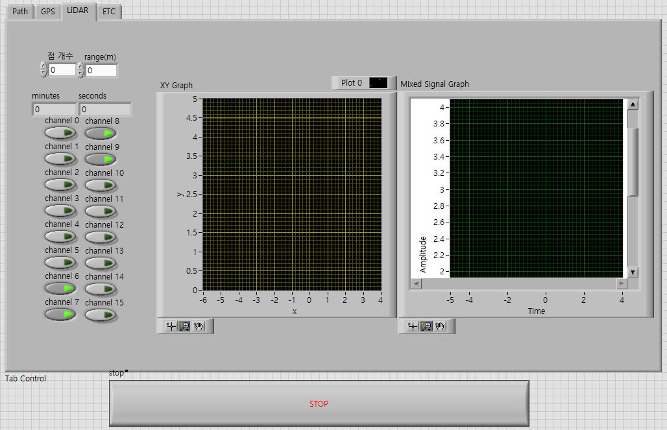Switch to the GPS tab
The height and width of the screenshot is (430, 667).
click(x=47, y=12)
